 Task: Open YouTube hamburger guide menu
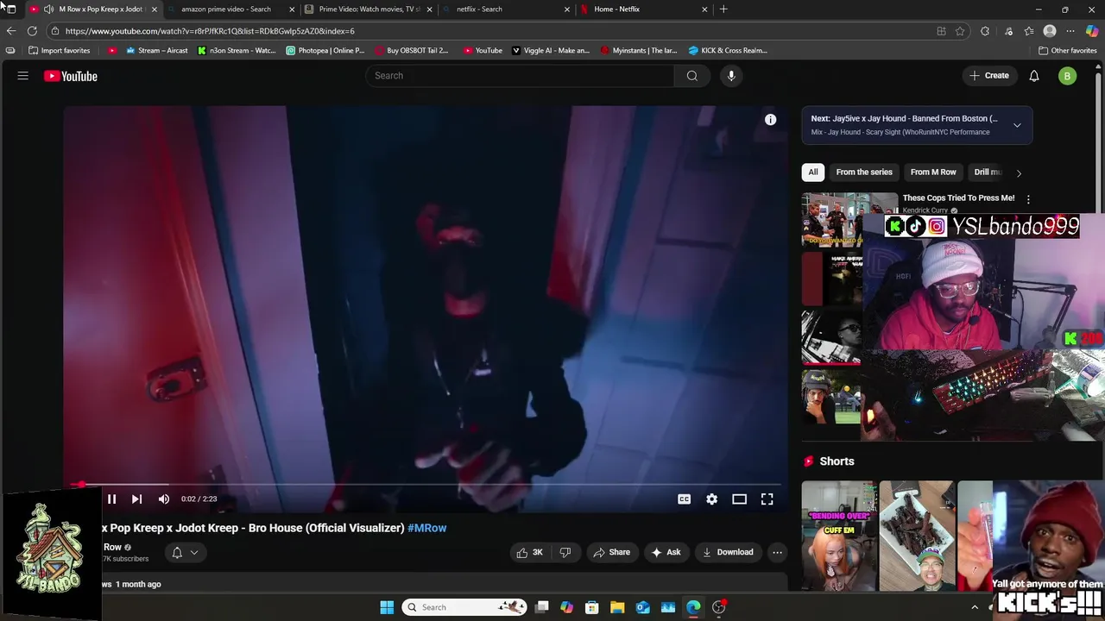coord(23,76)
